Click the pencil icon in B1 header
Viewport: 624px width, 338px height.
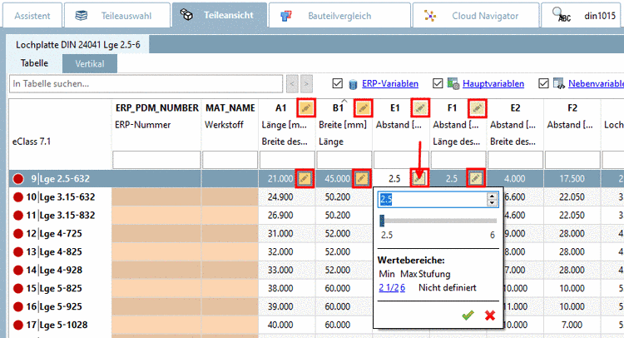(x=363, y=108)
